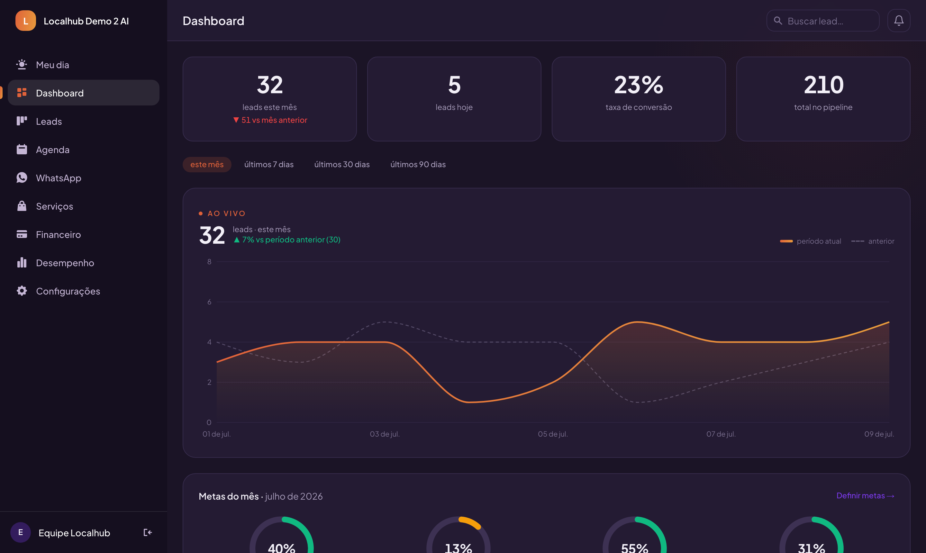926x553 pixels.
Task: Click the logout icon next to Equipe Localhub
Action: [x=148, y=532]
